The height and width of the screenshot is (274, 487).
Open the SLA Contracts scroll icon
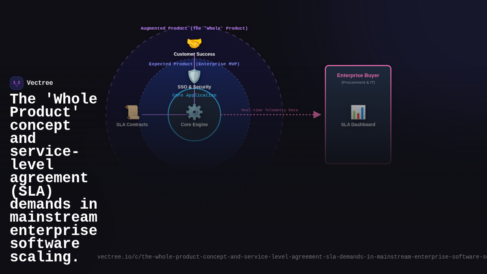point(132,111)
